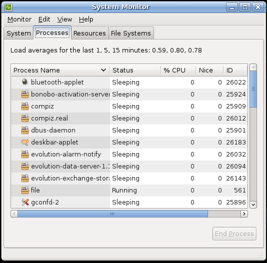Image resolution: width=267 pixels, height=263 pixels.
Task: Click process ID 25901
Action: coord(236,130)
